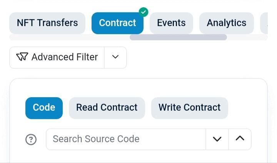Open the Read Contract section
Image resolution: width=277 pixels, height=163 pixels.
107,108
